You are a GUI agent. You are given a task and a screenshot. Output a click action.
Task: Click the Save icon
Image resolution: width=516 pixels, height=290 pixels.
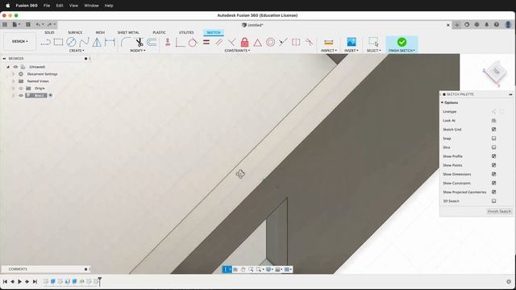coord(28,24)
